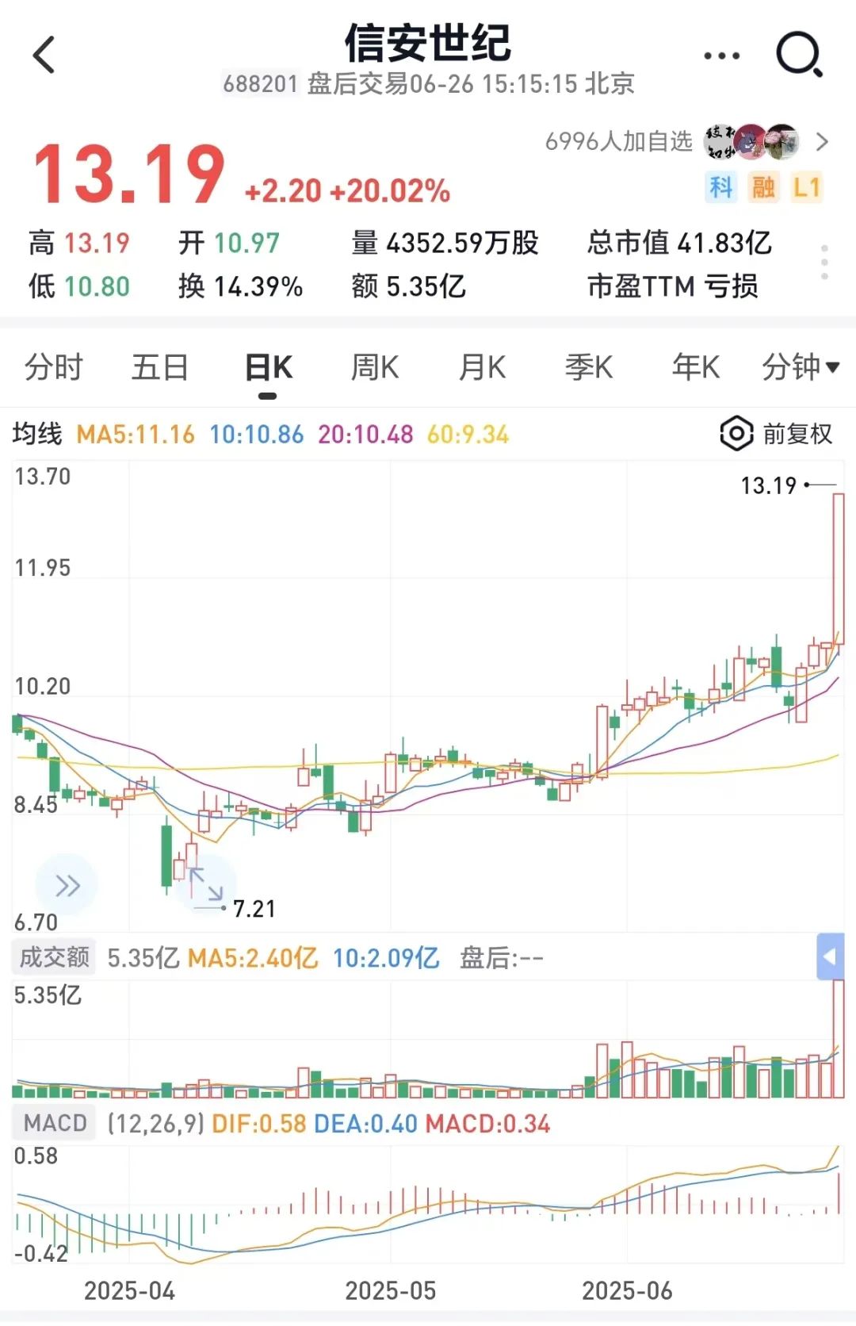
Task: Tap the 科 board tag
Action: pyautogui.click(x=721, y=187)
